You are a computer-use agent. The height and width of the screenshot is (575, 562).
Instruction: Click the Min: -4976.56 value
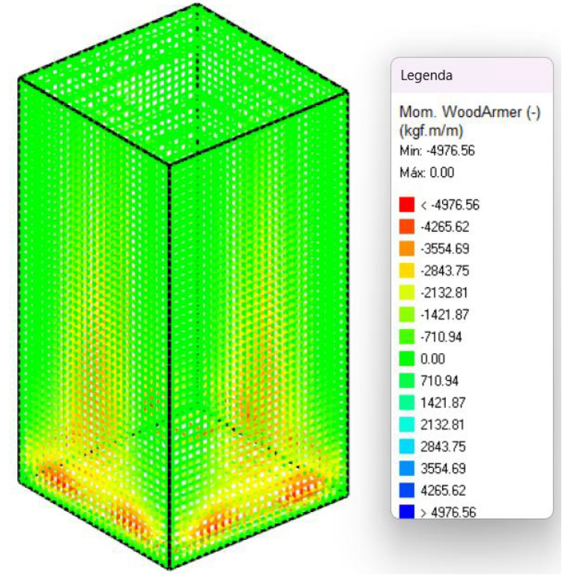(437, 151)
